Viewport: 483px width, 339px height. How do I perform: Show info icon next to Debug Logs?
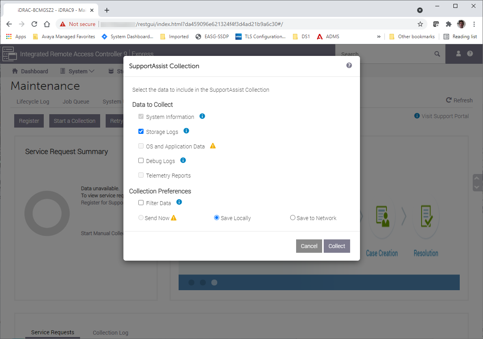pos(183,160)
